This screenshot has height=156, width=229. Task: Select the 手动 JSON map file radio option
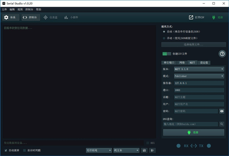164,38
